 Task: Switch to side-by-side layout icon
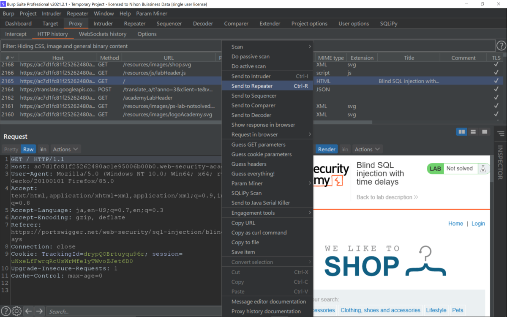pyautogui.click(x=462, y=132)
